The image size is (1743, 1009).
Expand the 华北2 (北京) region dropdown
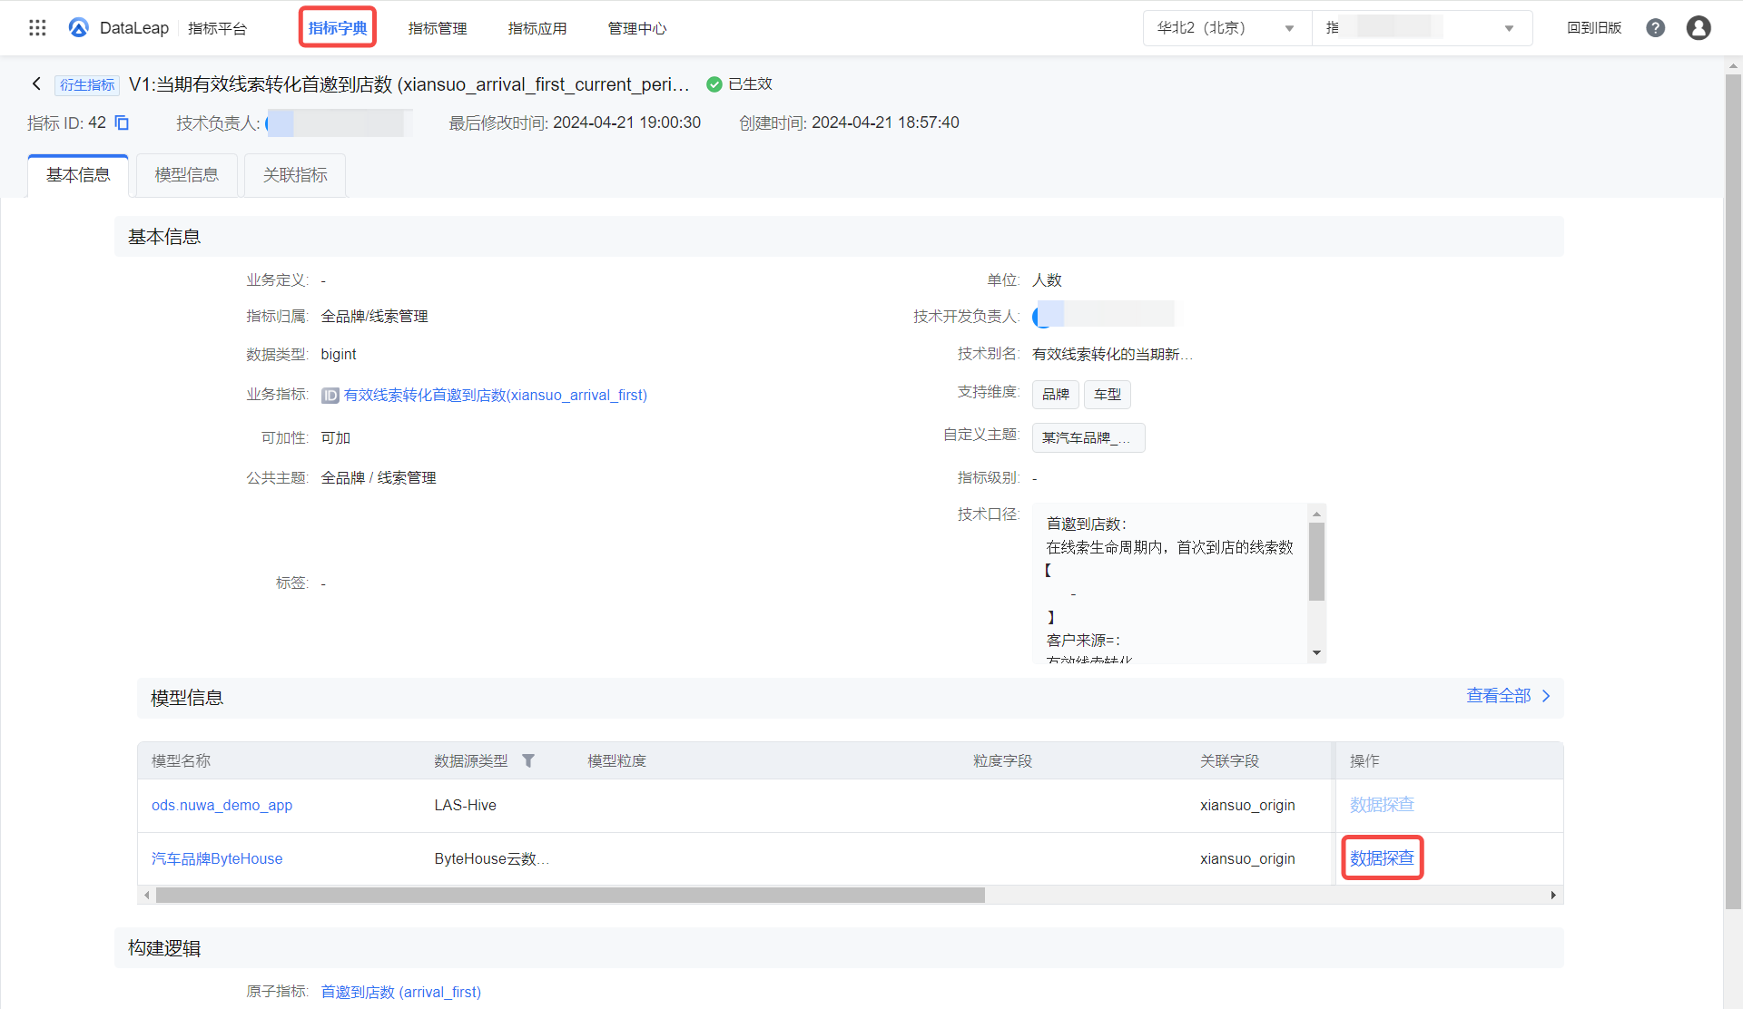(x=1227, y=28)
